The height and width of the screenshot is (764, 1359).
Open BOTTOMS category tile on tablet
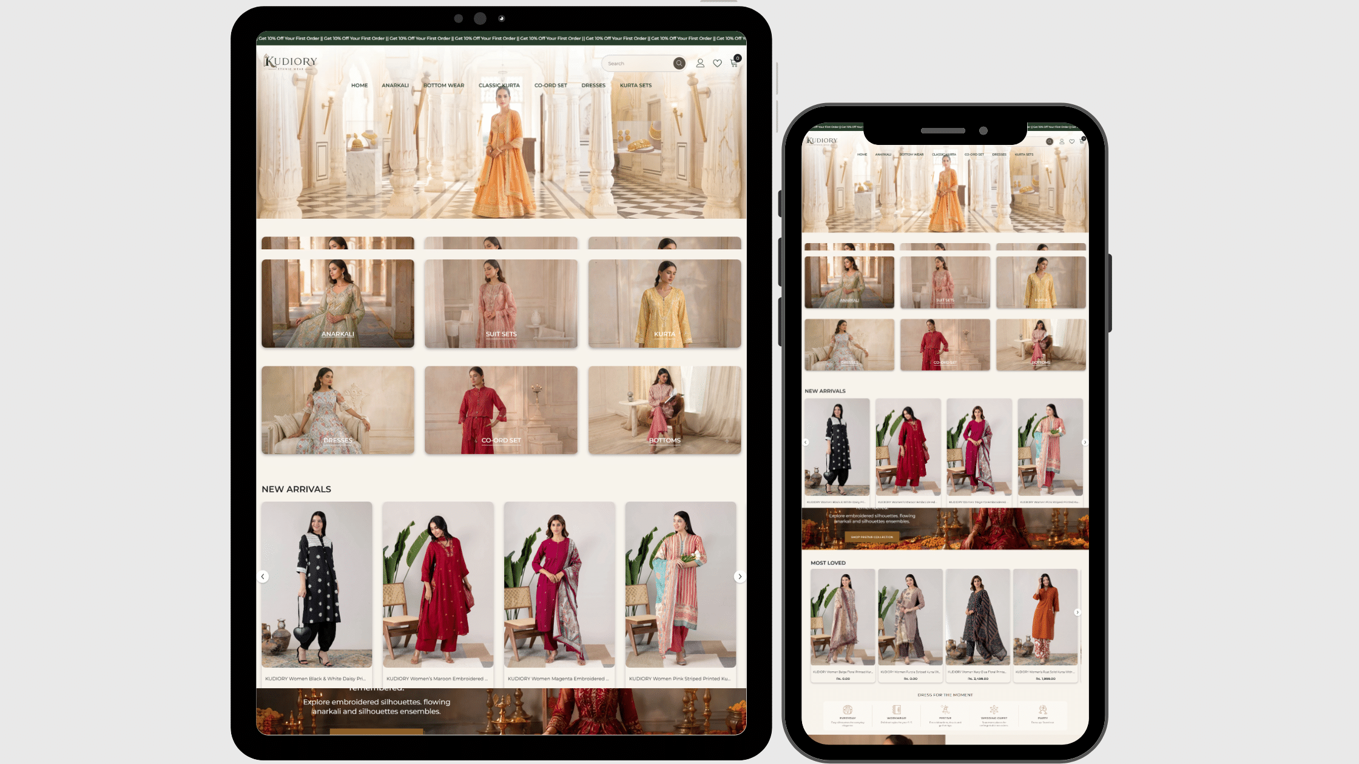coord(664,410)
